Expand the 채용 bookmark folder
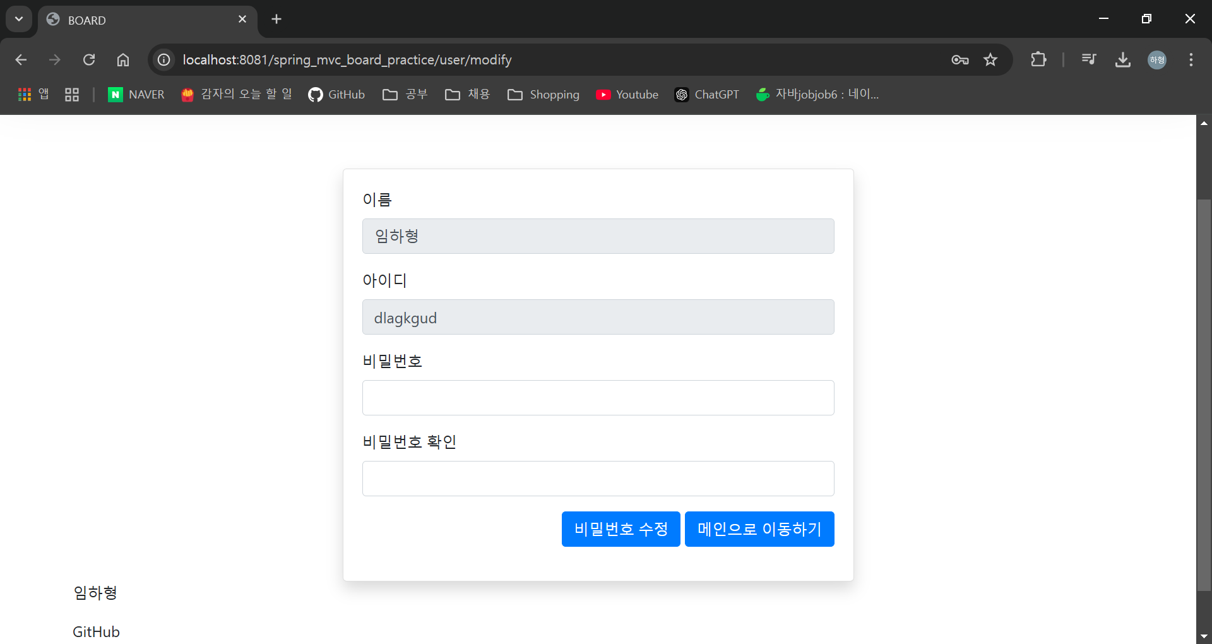This screenshot has width=1212, height=644. [468, 95]
